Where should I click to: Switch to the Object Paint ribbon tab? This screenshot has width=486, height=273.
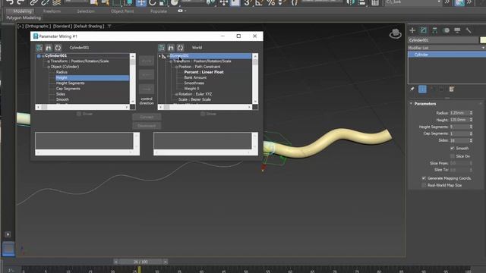122,11
